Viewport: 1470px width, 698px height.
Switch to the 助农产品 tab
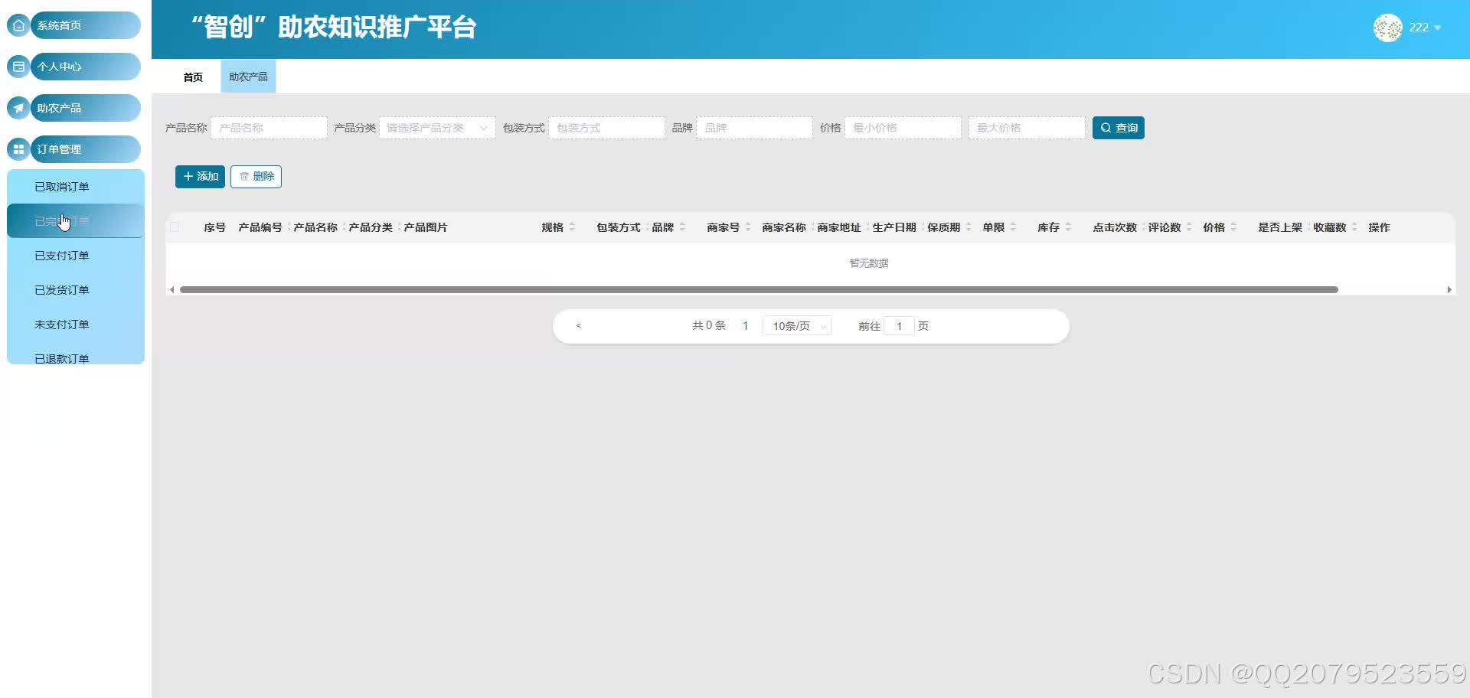point(248,77)
